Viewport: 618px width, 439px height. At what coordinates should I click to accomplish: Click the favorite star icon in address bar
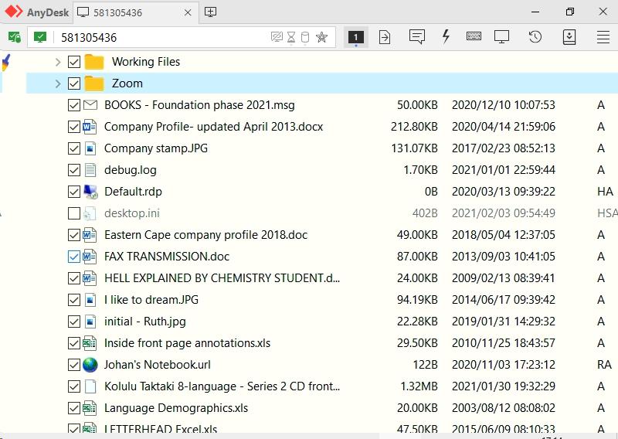coord(322,37)
